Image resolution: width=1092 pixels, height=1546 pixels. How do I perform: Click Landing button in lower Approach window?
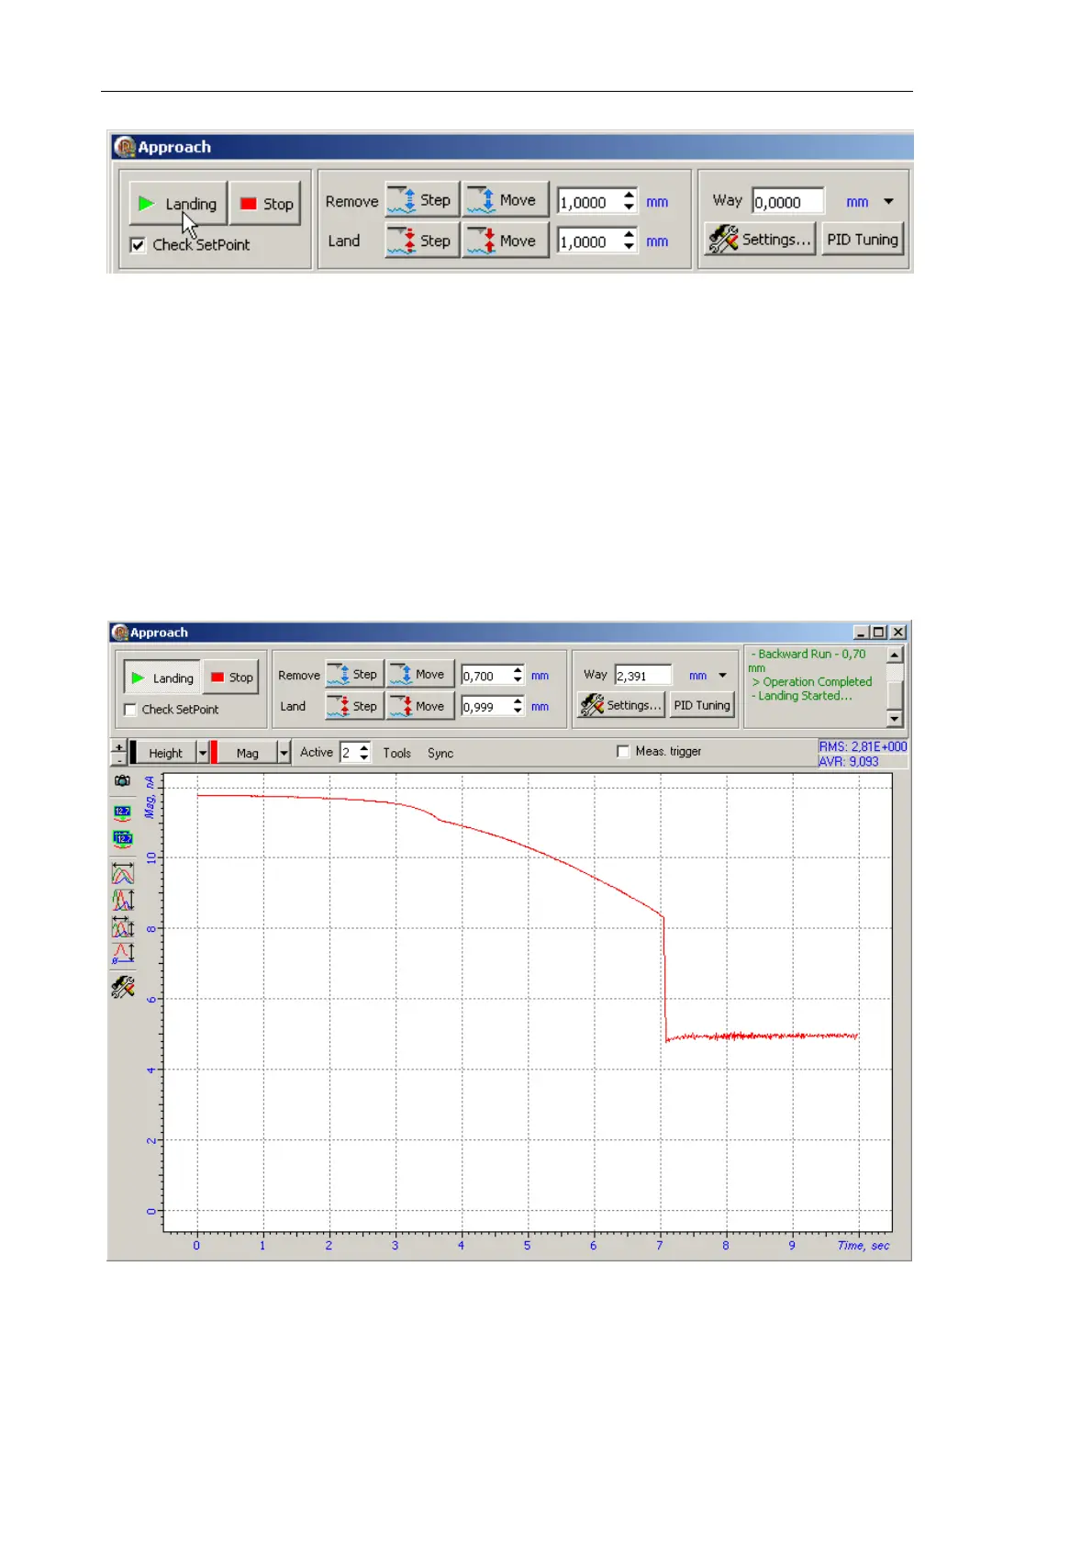tap(162, 678)
